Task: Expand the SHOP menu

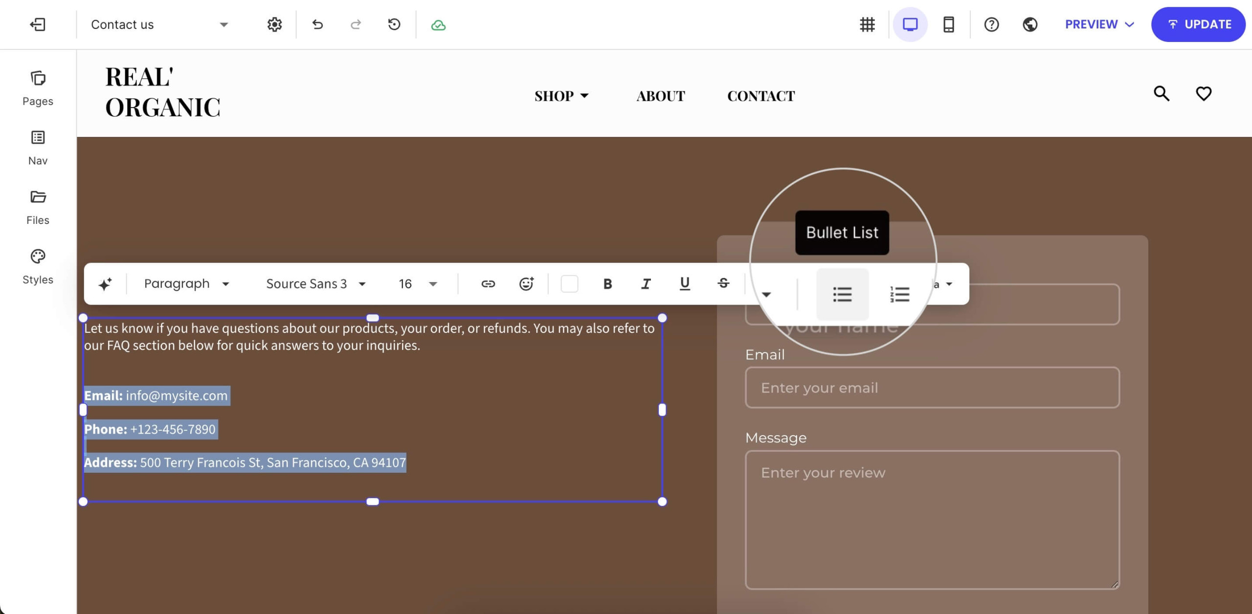Action: tap(561, 96)
